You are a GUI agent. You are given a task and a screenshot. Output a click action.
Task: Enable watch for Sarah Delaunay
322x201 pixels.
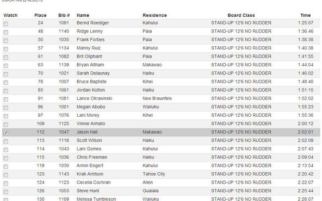click(x=6, y=74)
